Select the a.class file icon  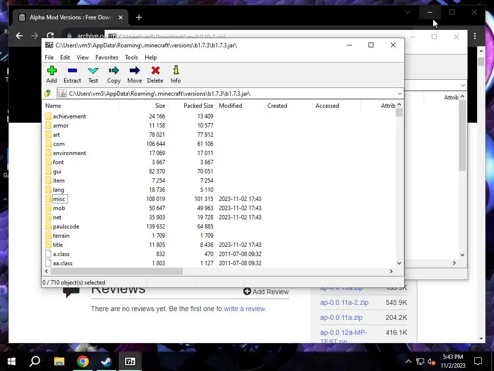pos(48,254)
